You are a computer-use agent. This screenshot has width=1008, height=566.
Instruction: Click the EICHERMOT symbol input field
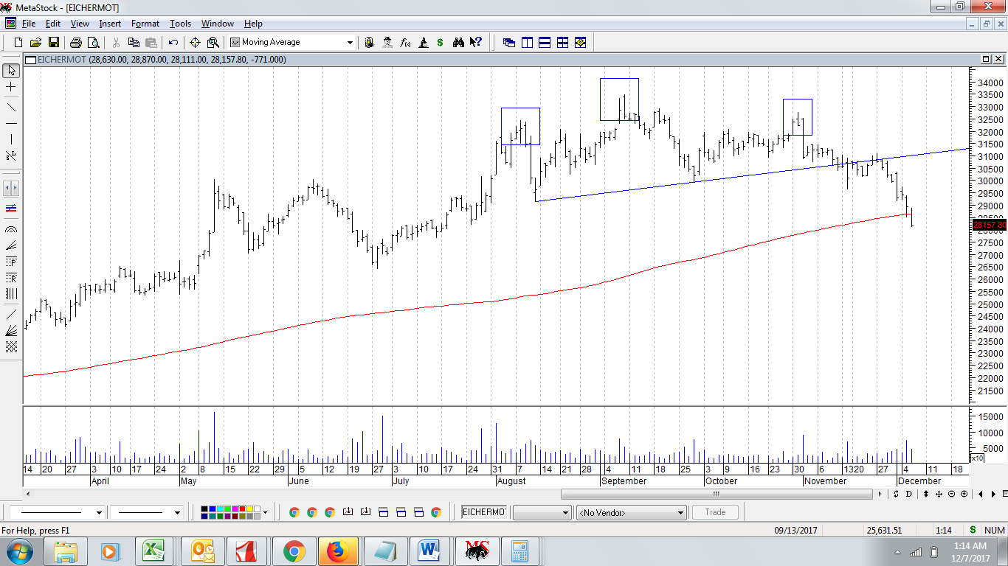click(484, 512)
